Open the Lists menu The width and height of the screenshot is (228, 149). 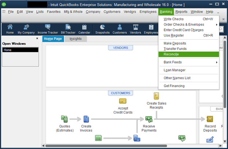click(40, 12)
